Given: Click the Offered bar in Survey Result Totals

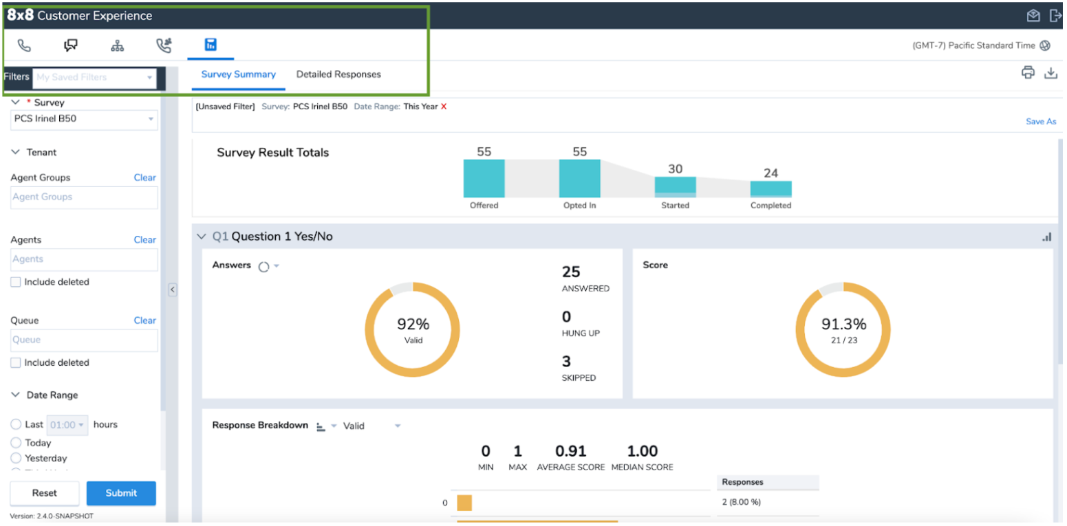Looking at the screenshot, I should coord(484,179).
